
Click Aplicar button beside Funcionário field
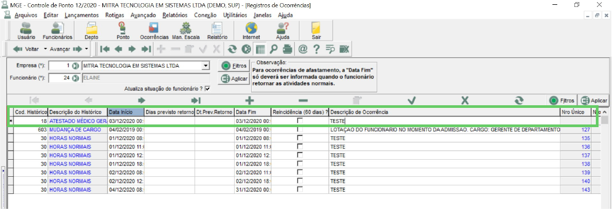(234, 79)
